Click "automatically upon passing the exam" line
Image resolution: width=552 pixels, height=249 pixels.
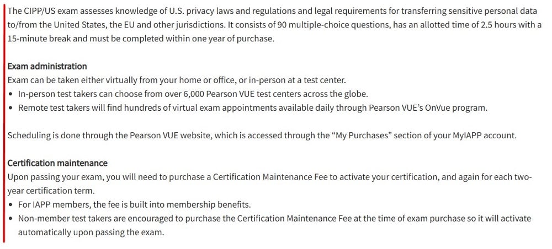click(x=91, y=232)
